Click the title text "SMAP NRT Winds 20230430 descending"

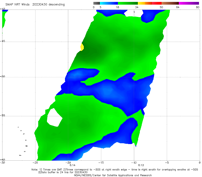[x=35, y=5]
